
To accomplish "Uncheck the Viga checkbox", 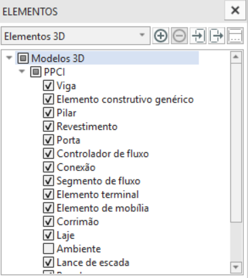I will point(48,86).
